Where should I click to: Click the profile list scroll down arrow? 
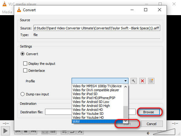click(x=125, y=121)
